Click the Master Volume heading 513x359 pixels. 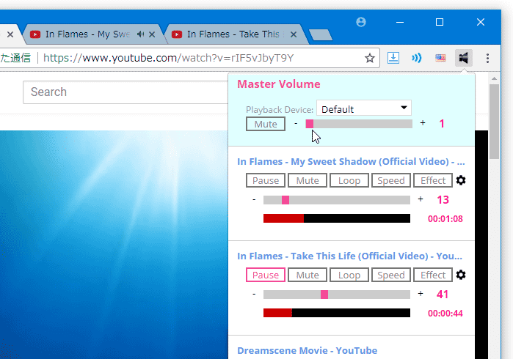click(x=279, y=84)
